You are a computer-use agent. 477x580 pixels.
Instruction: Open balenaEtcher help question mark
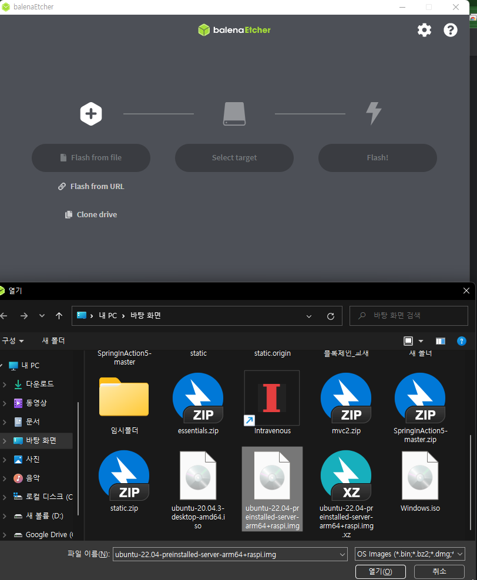point(451,30)
